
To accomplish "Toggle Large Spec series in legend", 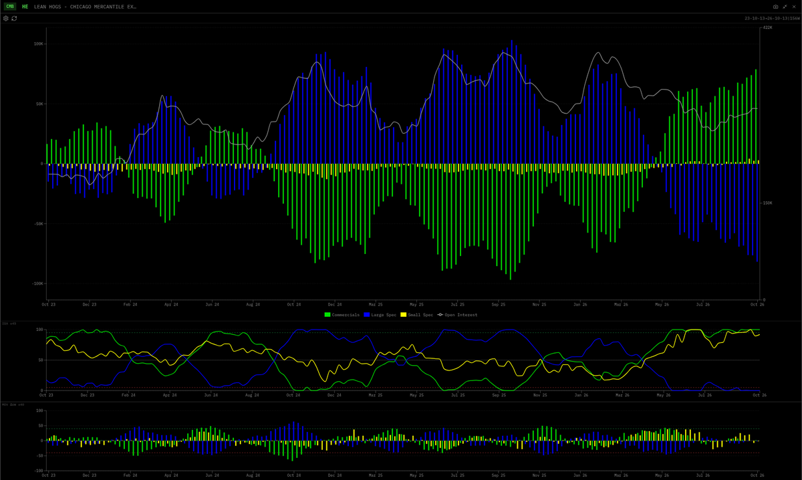I will [380, 314].
